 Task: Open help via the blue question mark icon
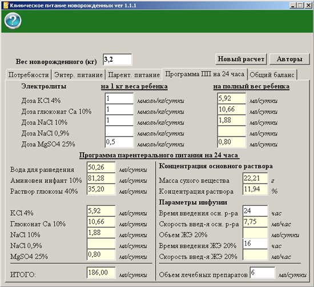[13, 21]
